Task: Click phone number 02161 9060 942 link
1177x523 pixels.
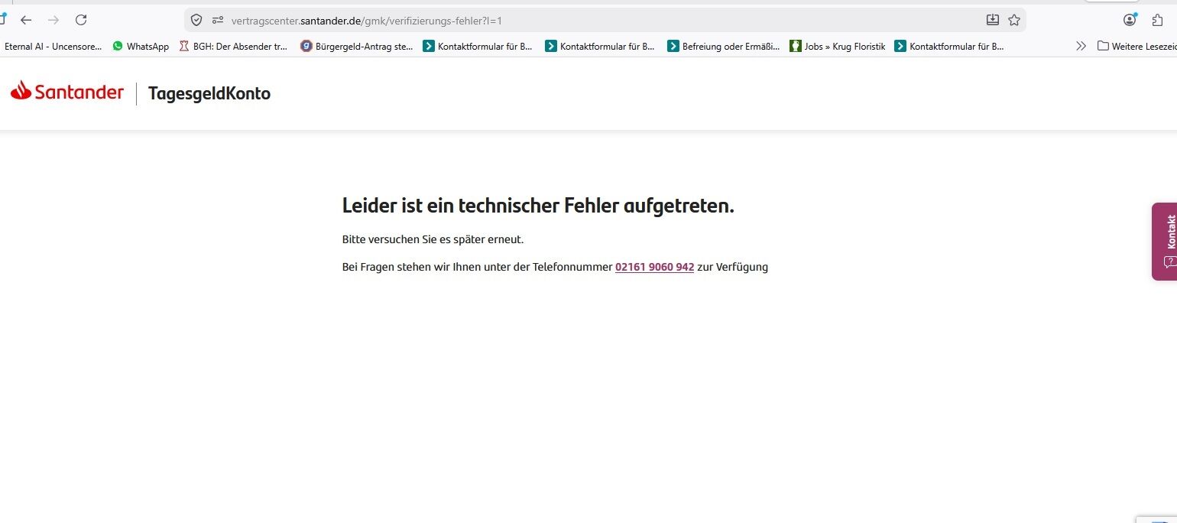Action: coord(654,267)
